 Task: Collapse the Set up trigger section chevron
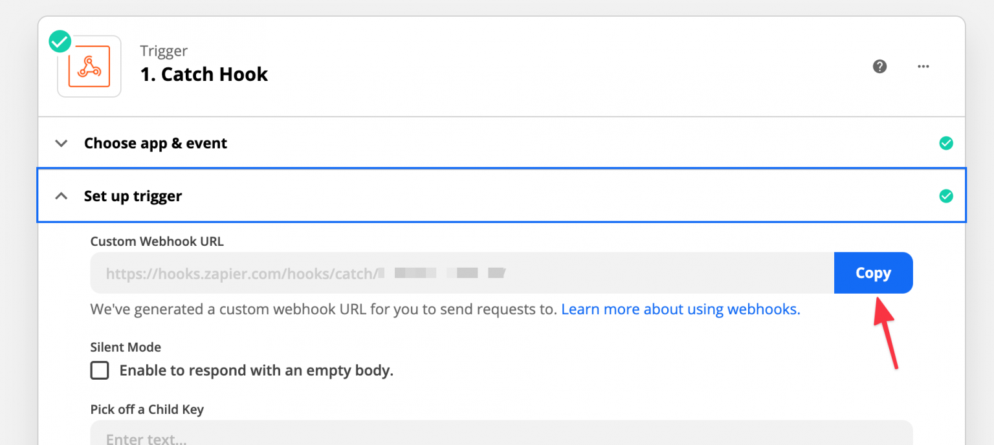click(x=61, y=195)
